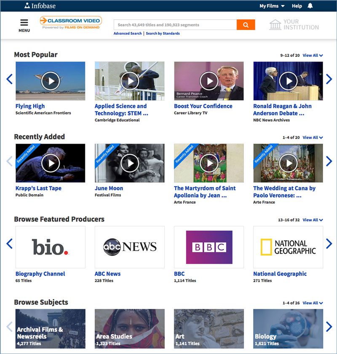Open the BBC logo tile
The height and width of the screenshot is (354, 337).
(209, 247)
